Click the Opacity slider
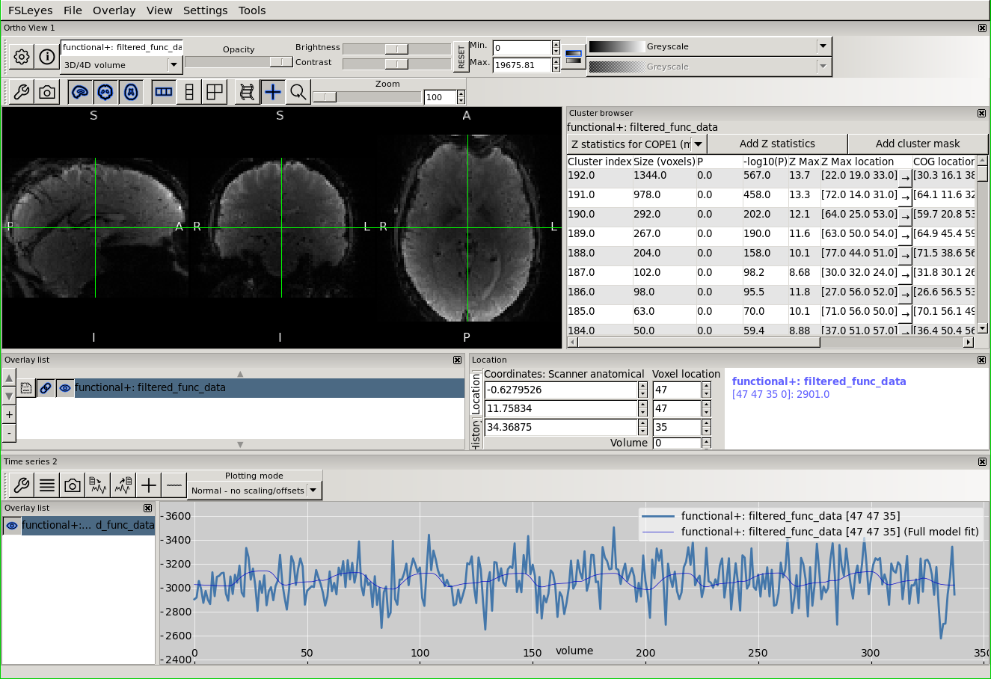Viewport: 991px width, 679px height. click(x=239, y=62)
